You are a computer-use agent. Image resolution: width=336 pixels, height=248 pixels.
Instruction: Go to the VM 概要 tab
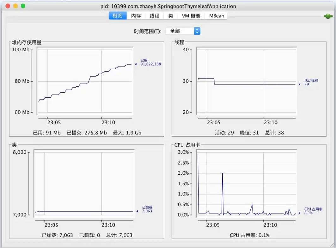[x=191, y=16]
